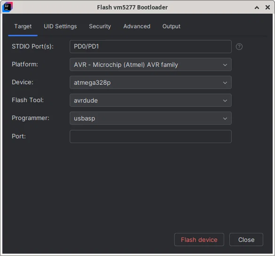Click the STDIO Port(s) field containing PD0/PD1
275x256 pixels.
151,47
